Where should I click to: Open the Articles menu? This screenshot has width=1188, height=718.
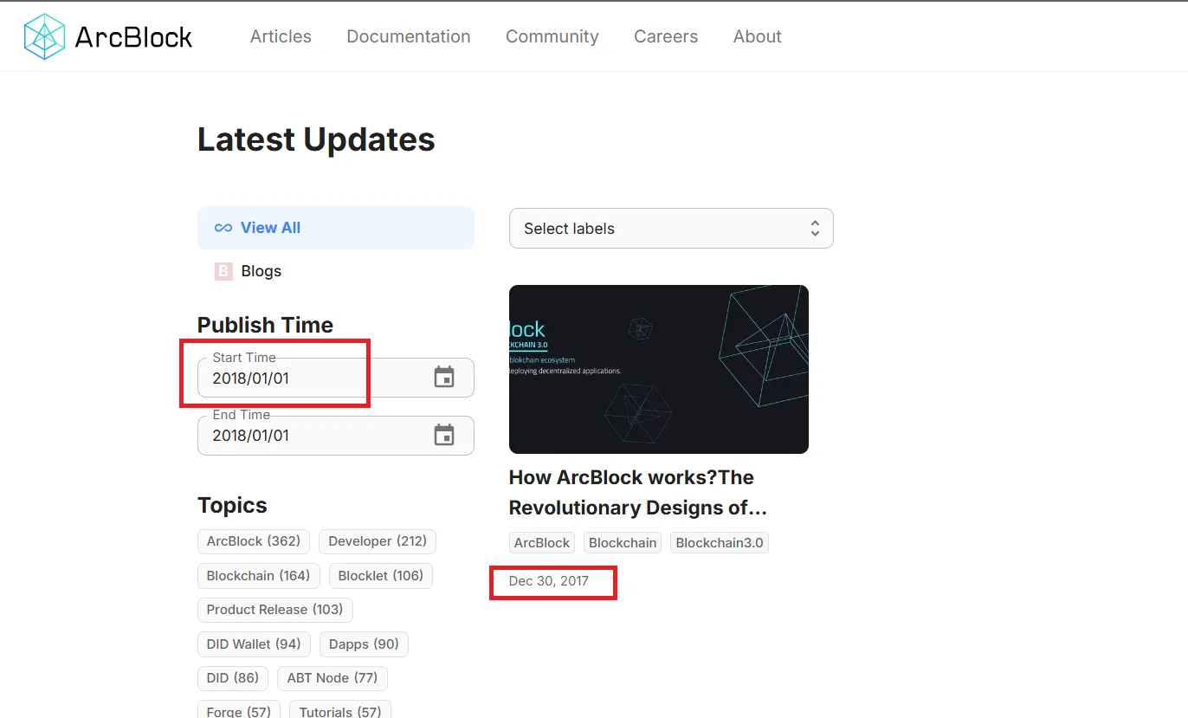[x=281, y=36]
